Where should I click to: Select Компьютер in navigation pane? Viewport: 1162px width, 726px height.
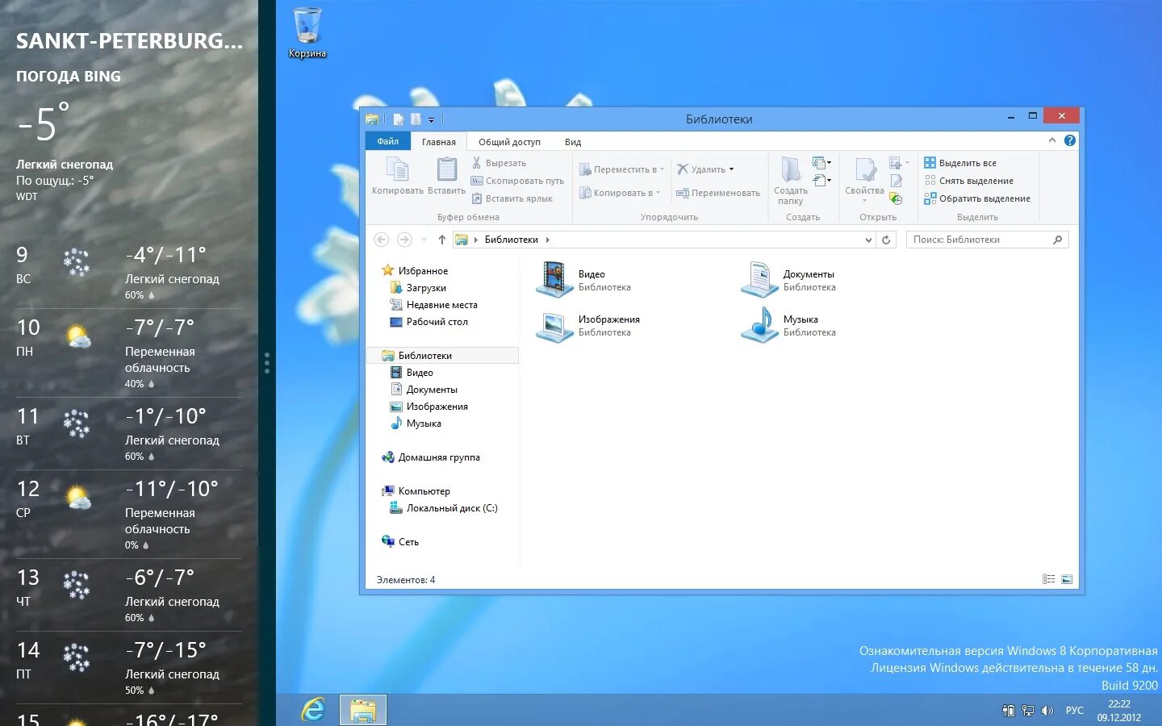[x=416, y=491]
